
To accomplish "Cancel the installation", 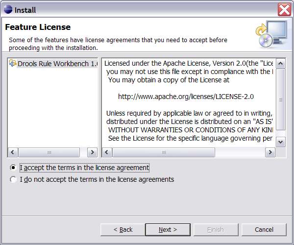I will [x=264, y=229].
